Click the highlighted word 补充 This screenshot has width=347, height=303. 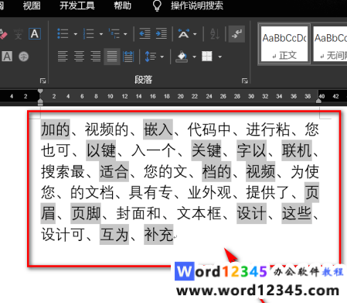point(158,234)
